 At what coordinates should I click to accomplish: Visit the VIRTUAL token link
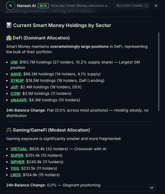pyautogui.click(x=19, y=149)
